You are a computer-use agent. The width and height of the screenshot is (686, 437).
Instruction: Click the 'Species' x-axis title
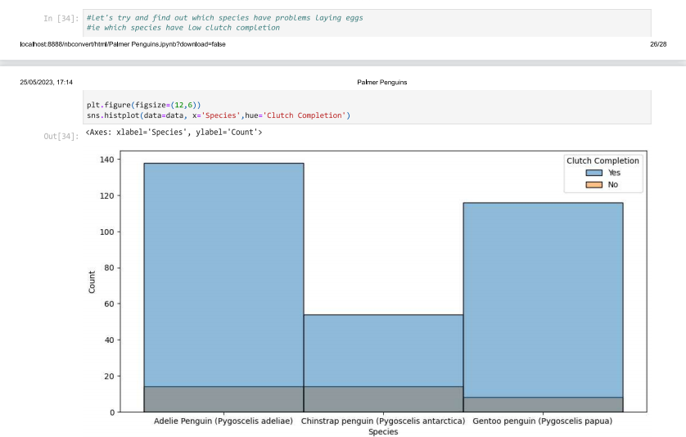tap(383, 432)
